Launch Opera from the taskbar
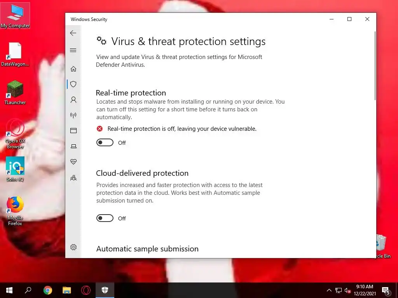Image resolution: width=398 pixels, height=298 pixels. pyautogui.click(x=86, y=290)
